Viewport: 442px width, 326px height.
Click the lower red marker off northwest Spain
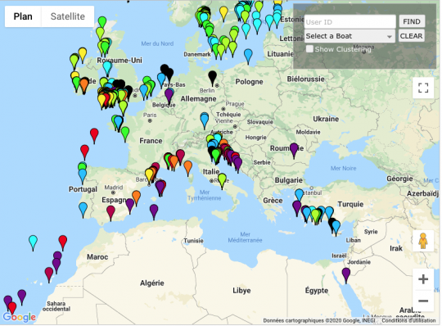pos(84,152)
